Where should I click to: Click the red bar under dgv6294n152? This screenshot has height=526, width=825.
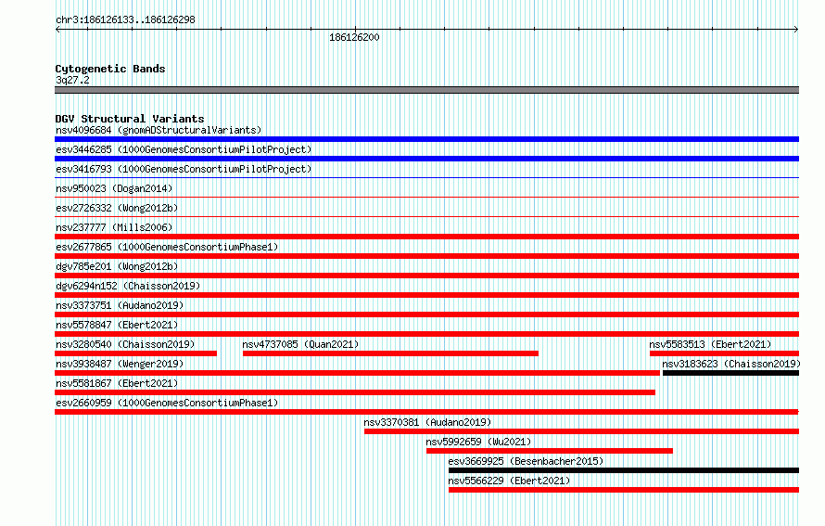coord(426,295)
